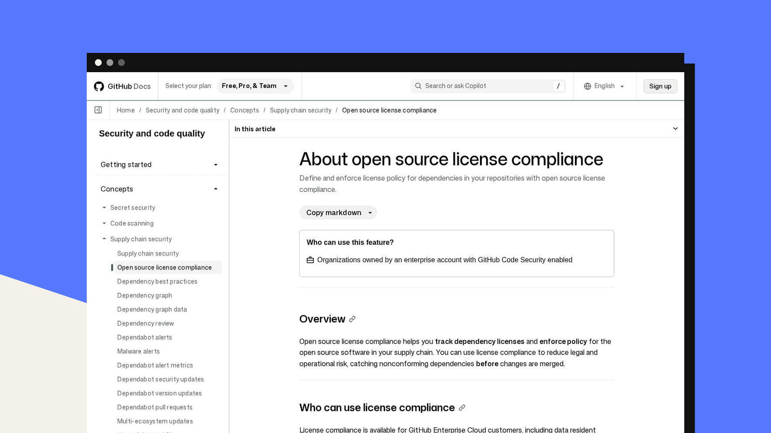The height and width of the screenshot is (433, 771).
Task: Open the Dependency graph sidebar link
Action: [x=145, y=295]
